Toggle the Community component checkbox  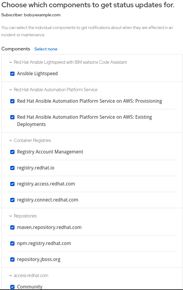(12, 287)
